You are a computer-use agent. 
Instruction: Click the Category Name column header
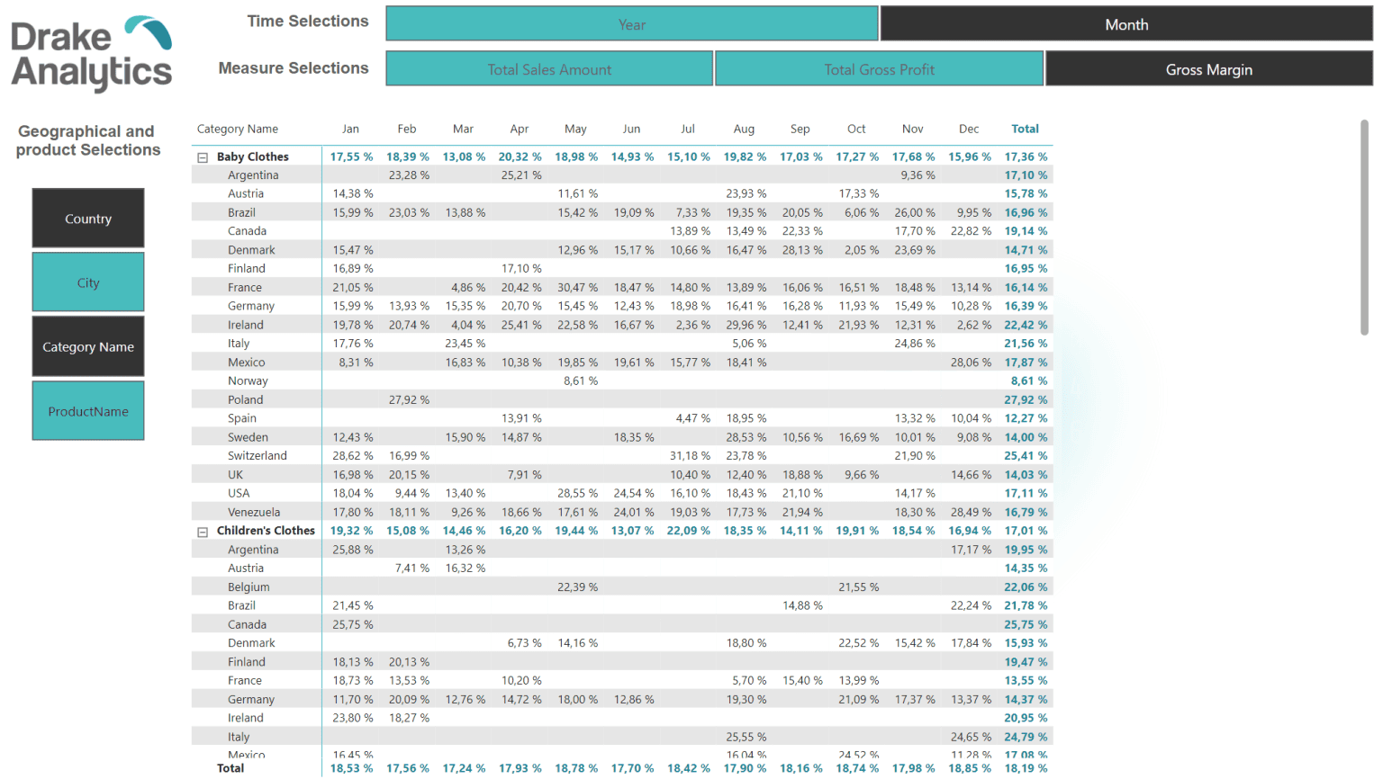click(238, 129)
